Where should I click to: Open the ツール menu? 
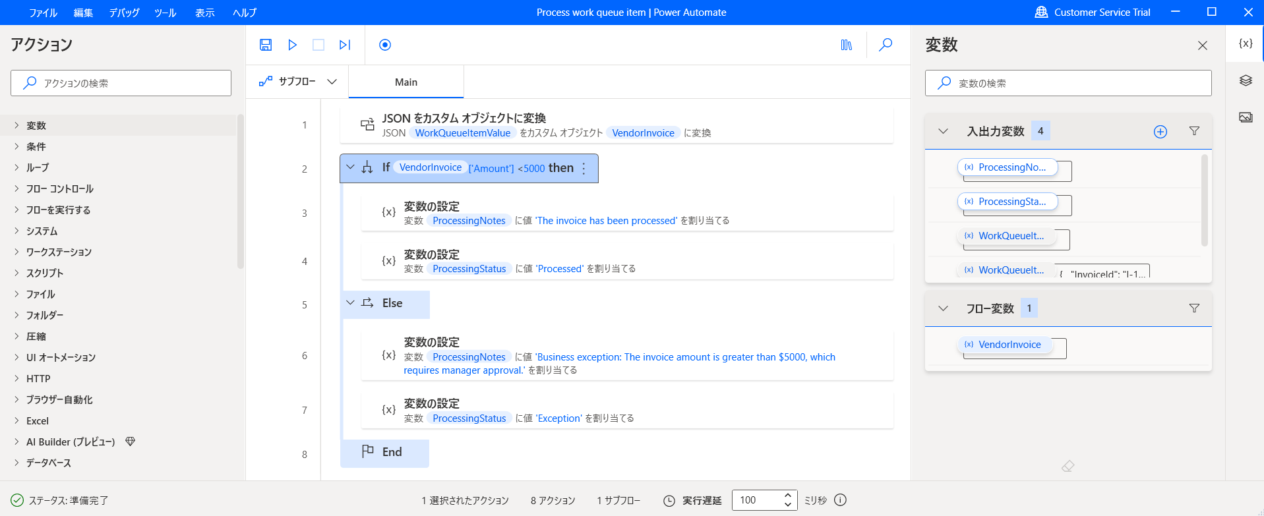pyautogui.click(x=165, y=13)
